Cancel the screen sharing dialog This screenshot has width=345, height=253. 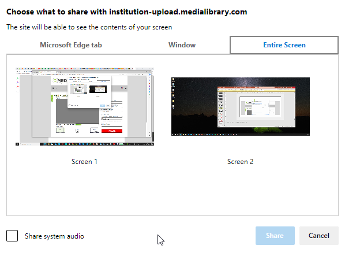319,236
